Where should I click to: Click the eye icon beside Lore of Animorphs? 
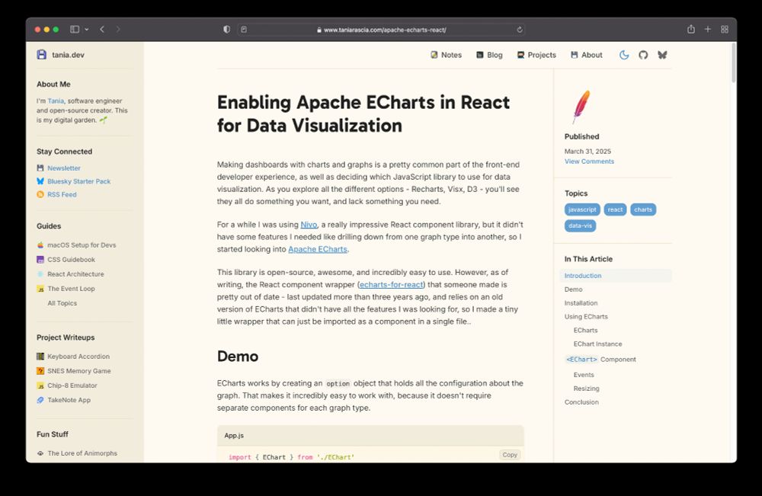click(40, 453)
